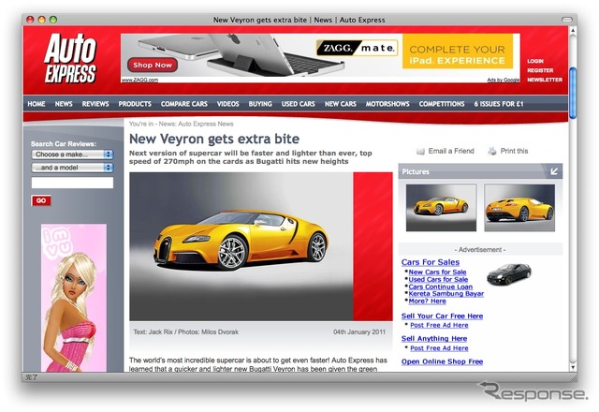Click the '04th January 2011' date text
599x412 pixels.
pyautogui.click(x=359, y=331)
